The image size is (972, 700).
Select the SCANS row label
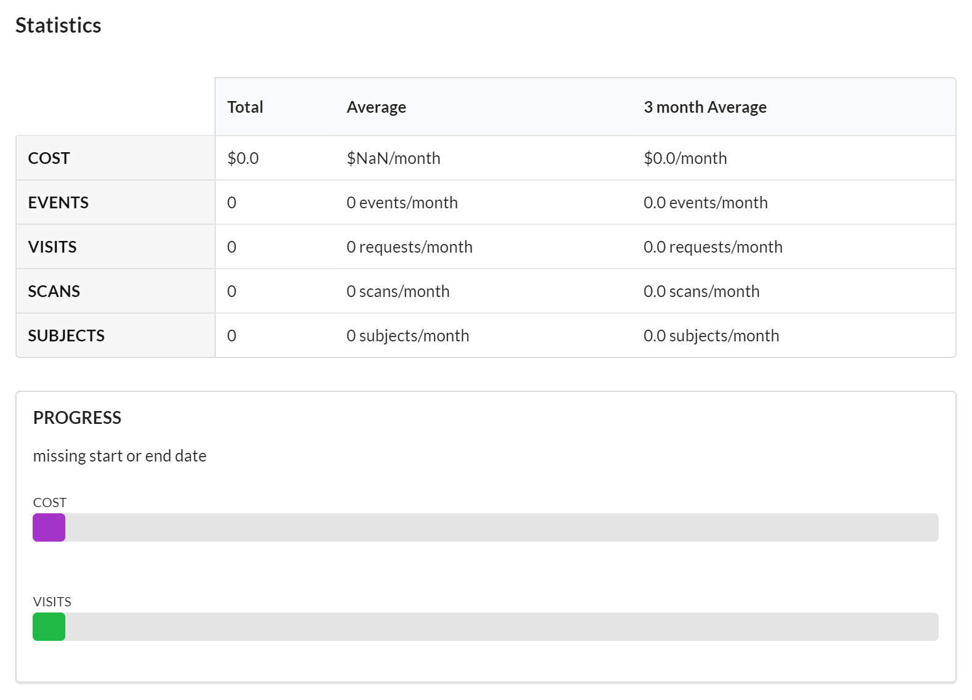click(x=54, y=291)
